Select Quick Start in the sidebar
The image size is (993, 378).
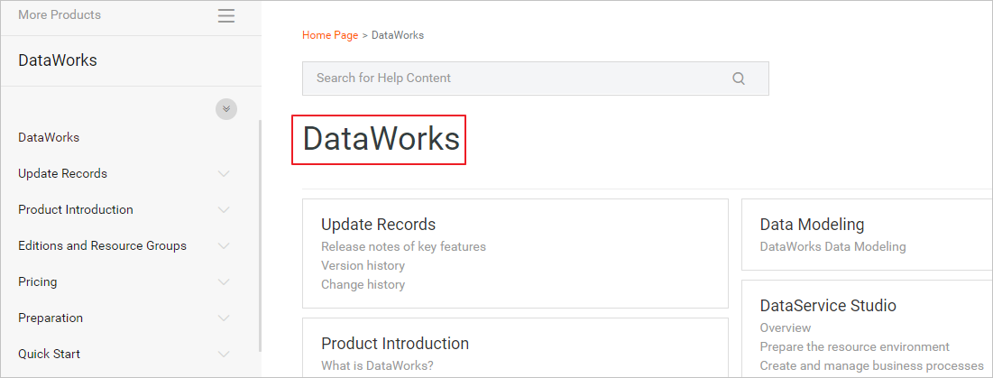tap(50, 354)
